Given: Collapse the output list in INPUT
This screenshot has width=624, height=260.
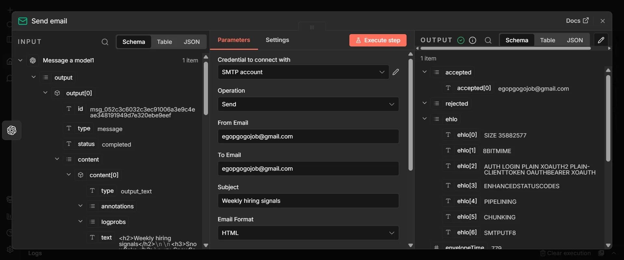Looking at the screenshot, I should pos(33,77).
